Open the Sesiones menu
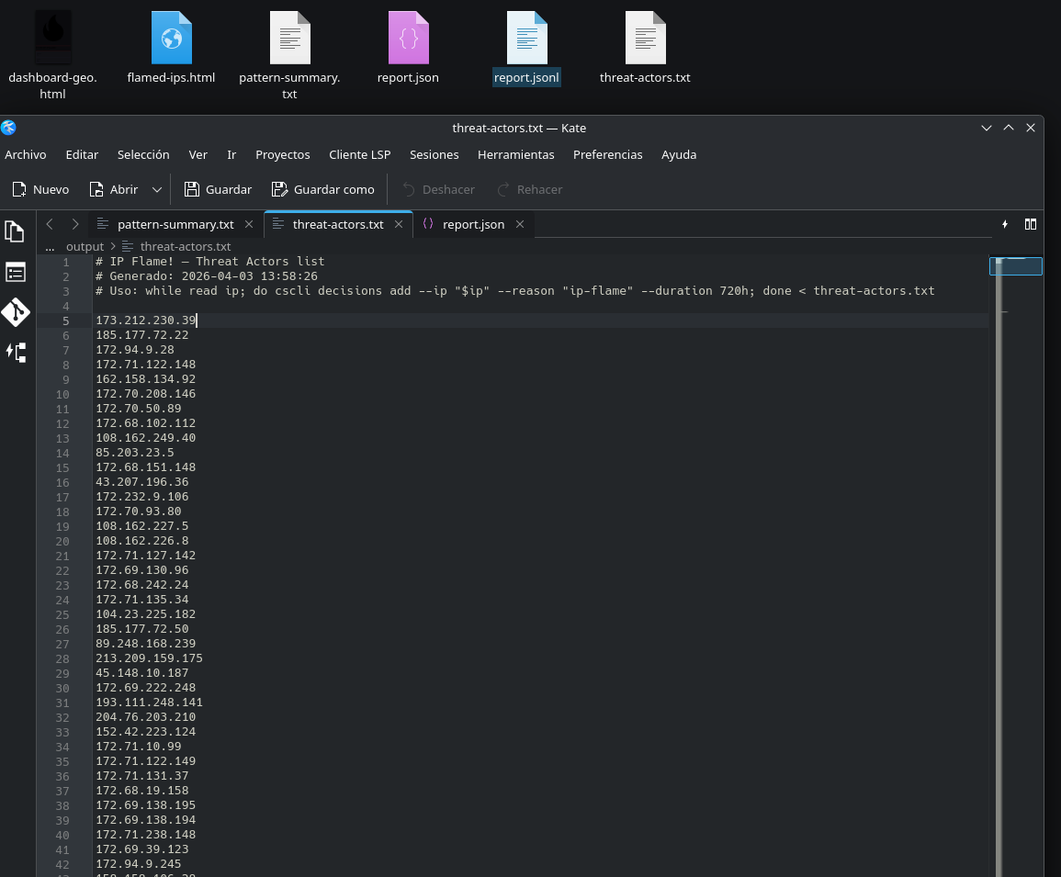 435,154
